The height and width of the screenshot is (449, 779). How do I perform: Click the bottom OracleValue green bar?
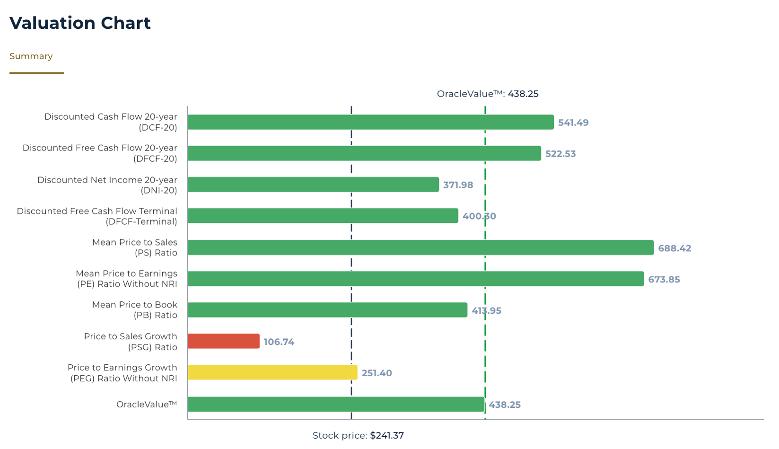336,404
